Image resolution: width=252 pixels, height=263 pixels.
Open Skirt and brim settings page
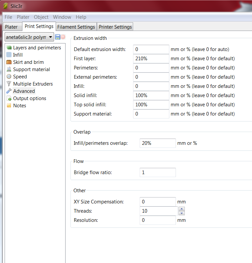(28, 62)
